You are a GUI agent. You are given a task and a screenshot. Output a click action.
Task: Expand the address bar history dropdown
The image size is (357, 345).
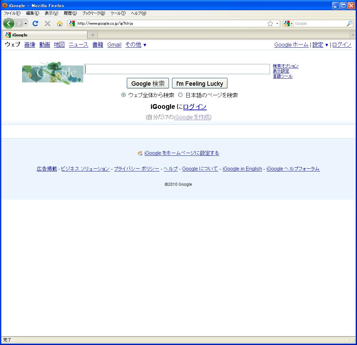[x=277, y=23]
